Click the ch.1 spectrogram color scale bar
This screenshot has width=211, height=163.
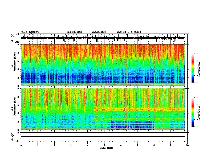tap(193, 68)
